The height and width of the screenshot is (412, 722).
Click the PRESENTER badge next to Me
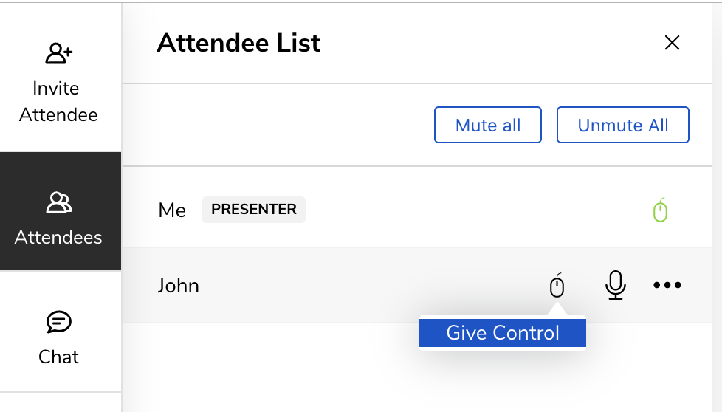[254, 210]
